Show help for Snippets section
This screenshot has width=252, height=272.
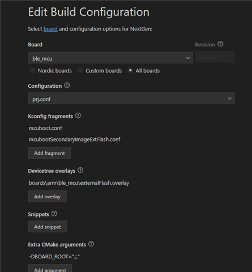54,214
